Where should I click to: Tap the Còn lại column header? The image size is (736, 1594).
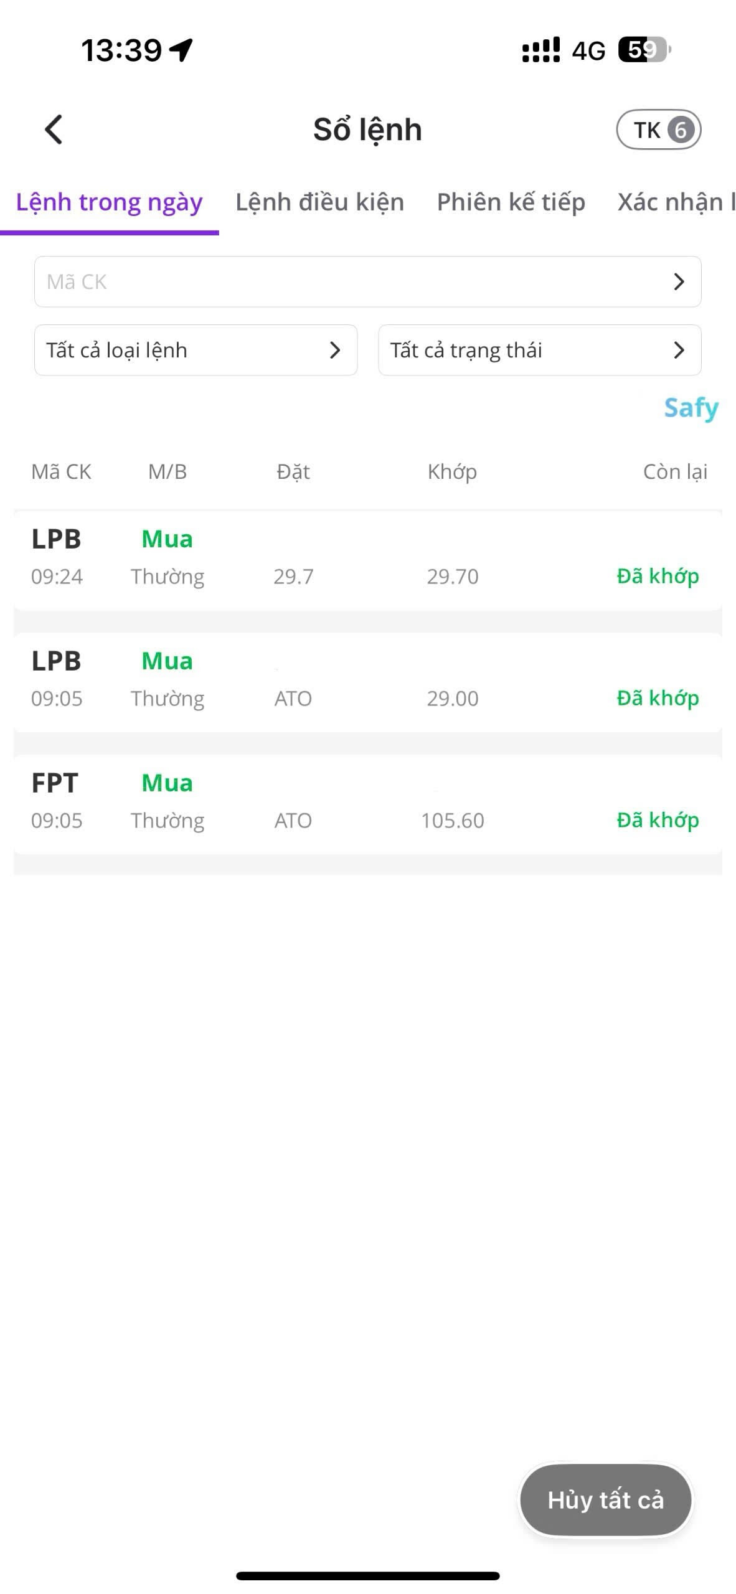(675, 472)
